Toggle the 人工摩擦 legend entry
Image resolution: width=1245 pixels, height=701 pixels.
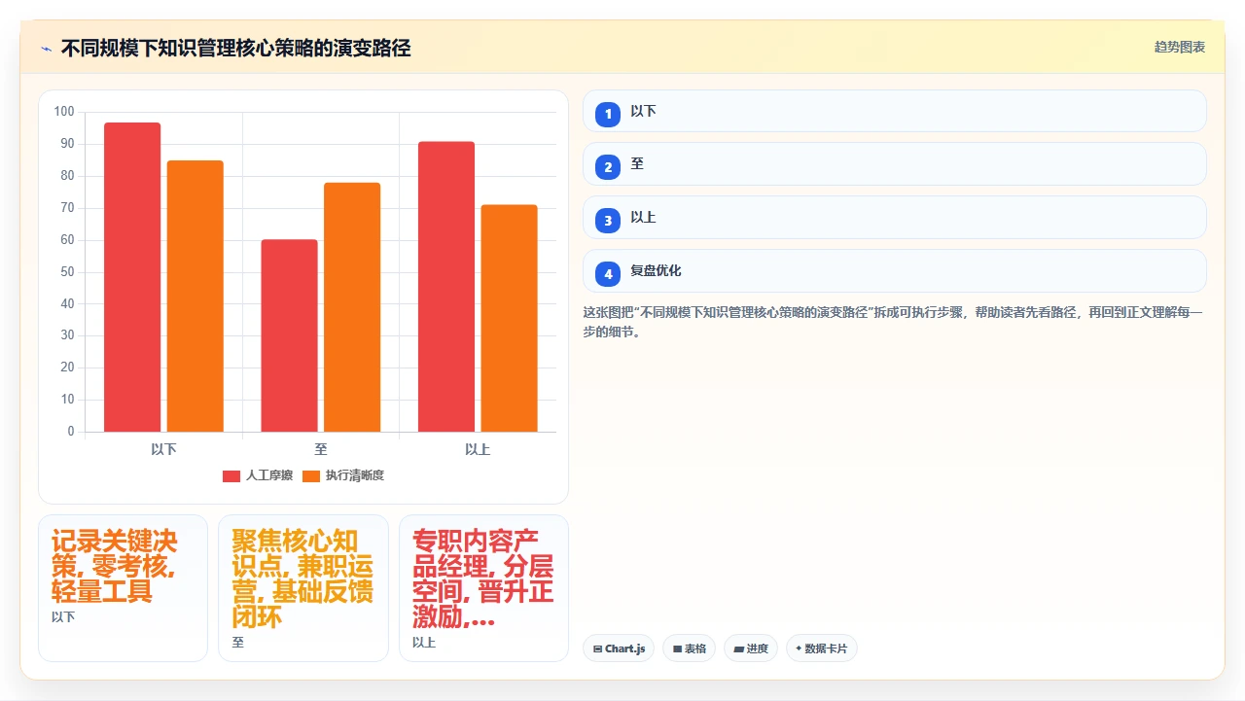(258, 475)
